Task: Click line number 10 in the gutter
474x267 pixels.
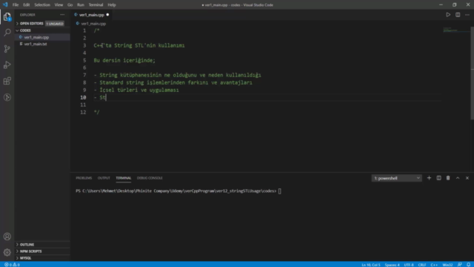Action: [x=83, y=97]
